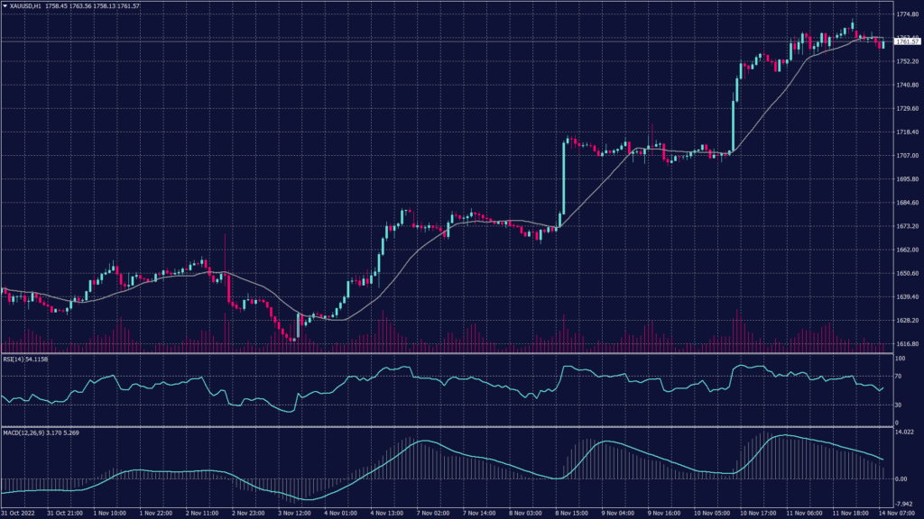This screenshot has height=519, width=924.
Task: Click the 31 Oct 2022 date label
Action: [x=19, y=513]
